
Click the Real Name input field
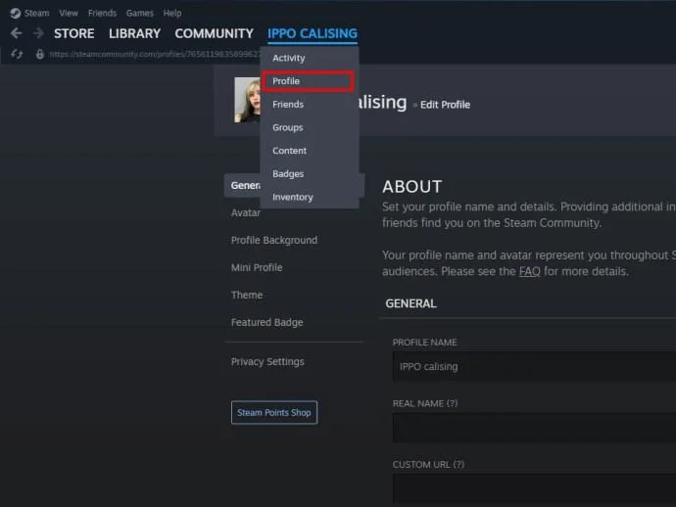click(534, 428)
